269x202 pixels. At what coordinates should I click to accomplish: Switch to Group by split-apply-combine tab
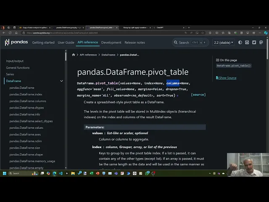click(x=135, y=27)
